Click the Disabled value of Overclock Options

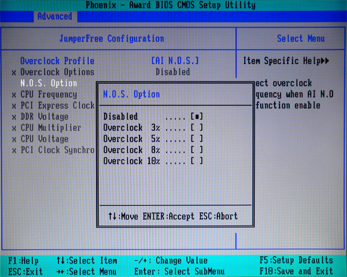pyautogui.click(x=172, y=72)
